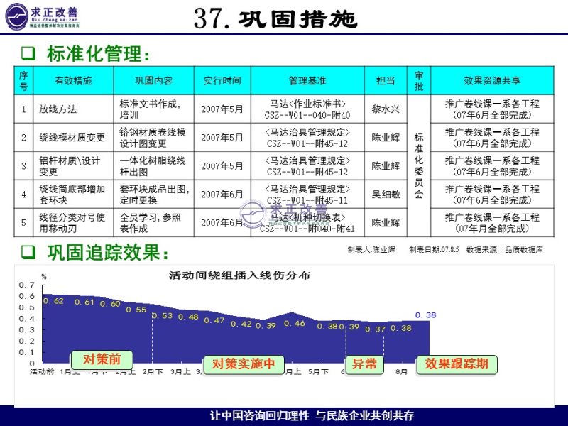Tick the square bullet beside 巩固追踪效果
The image size is (568, 426).
pos(28,252)
